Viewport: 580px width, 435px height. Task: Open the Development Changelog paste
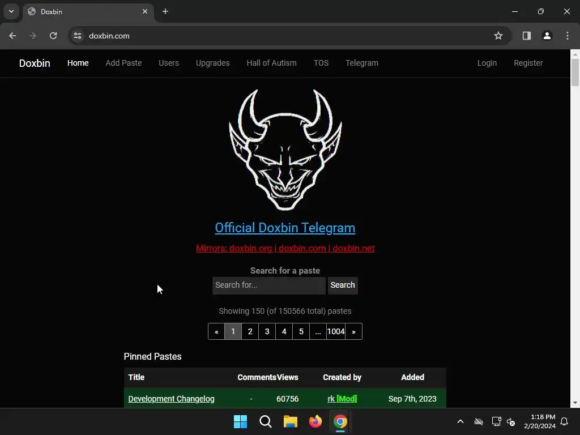171,399
